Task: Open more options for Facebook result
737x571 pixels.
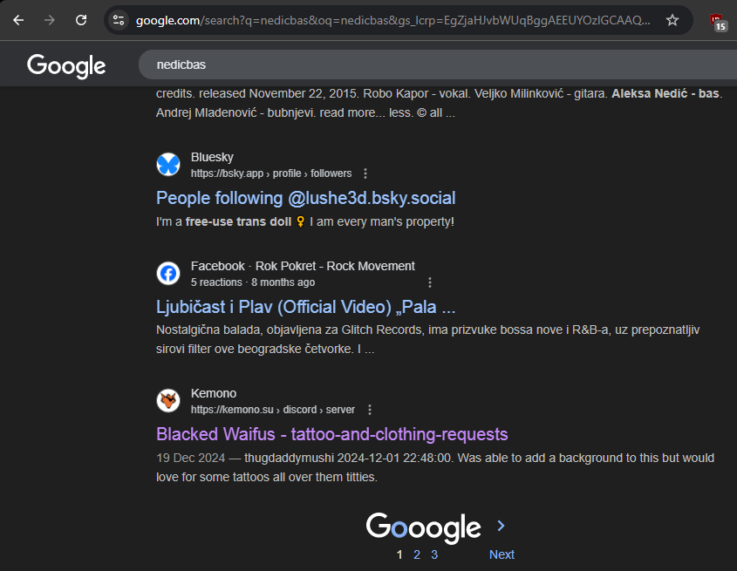Action: coord(430,282)
